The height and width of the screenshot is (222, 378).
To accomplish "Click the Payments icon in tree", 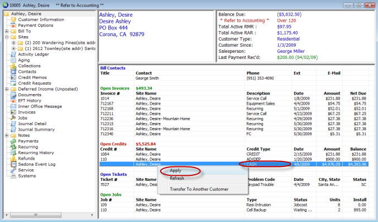I will click(13, 141).
